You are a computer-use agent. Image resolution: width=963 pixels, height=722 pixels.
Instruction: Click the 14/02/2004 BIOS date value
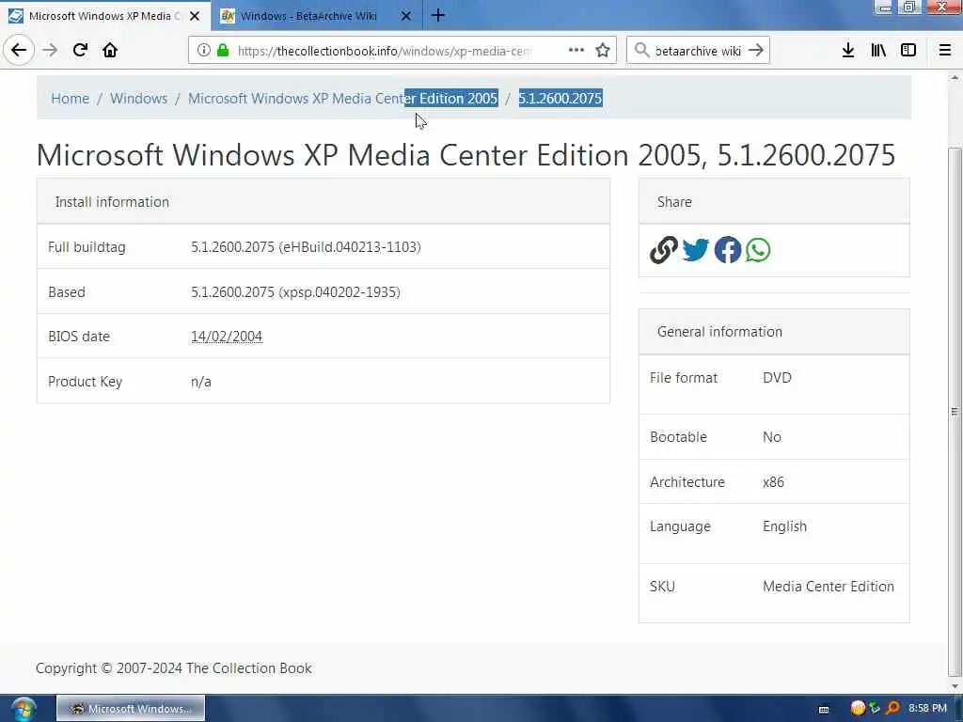coord(227,337)
